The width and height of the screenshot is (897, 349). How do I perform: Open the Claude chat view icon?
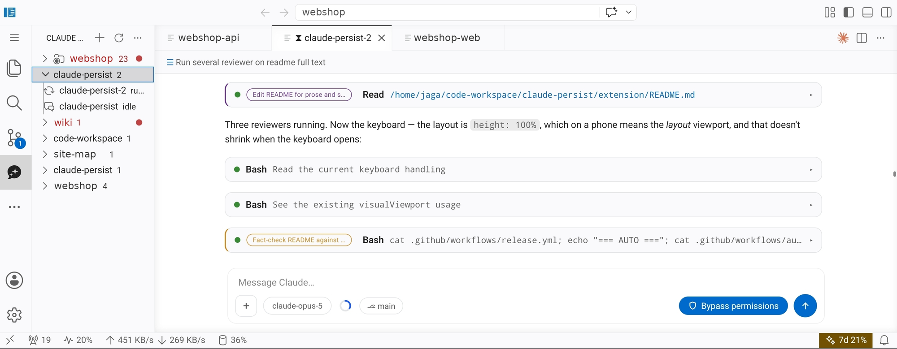(14, 172)
